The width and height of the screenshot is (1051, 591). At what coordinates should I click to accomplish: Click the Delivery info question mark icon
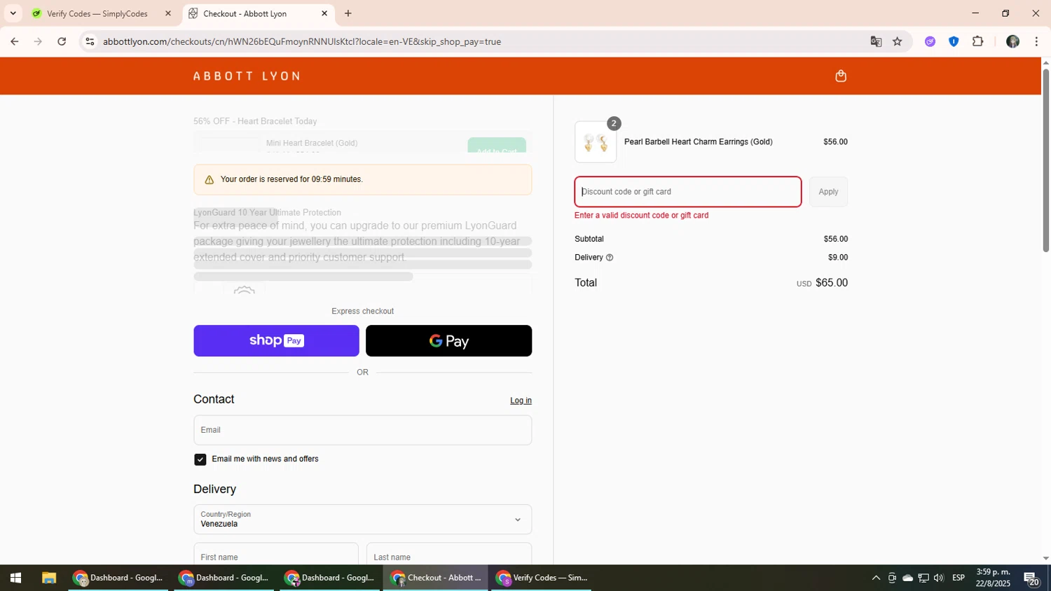(610, 258)
